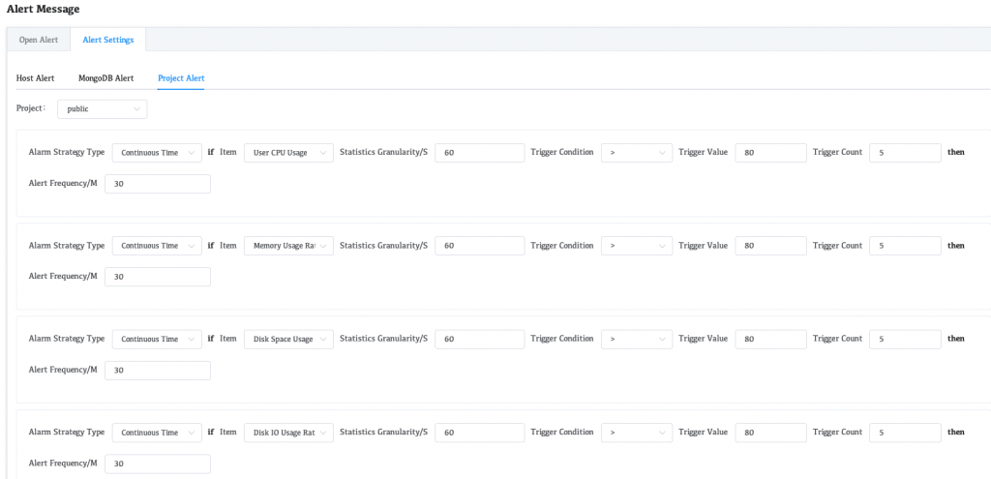991x479 pixels.
Task: Open the Disk Space Usage item dropdown
Action: (x=288, y=340)
